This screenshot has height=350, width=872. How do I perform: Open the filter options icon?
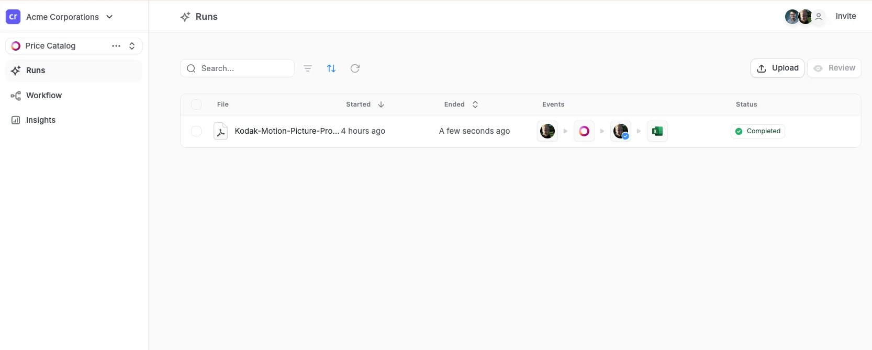(308, 68)
